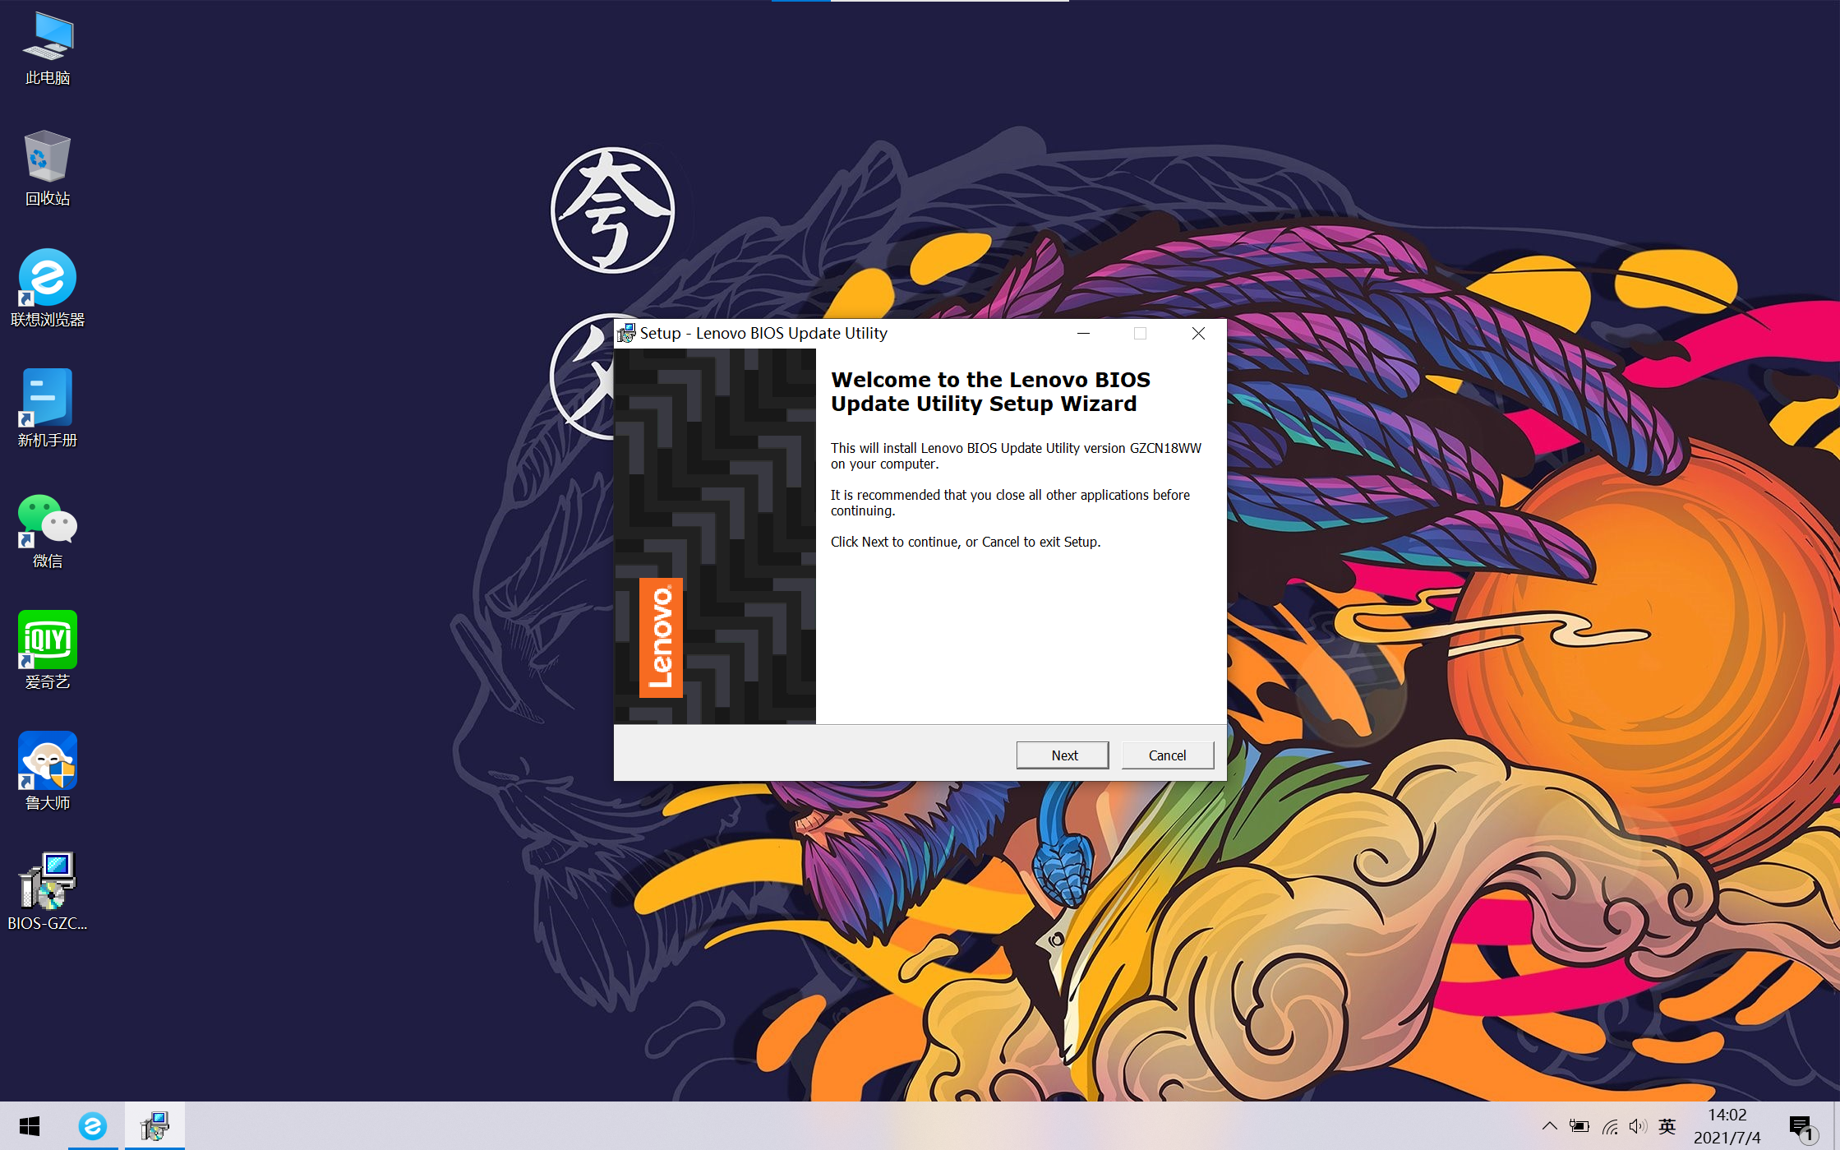Switch input language via 英 indicator
The width and height of the screenshot is (1840, 1150).
point(1667,1126)
